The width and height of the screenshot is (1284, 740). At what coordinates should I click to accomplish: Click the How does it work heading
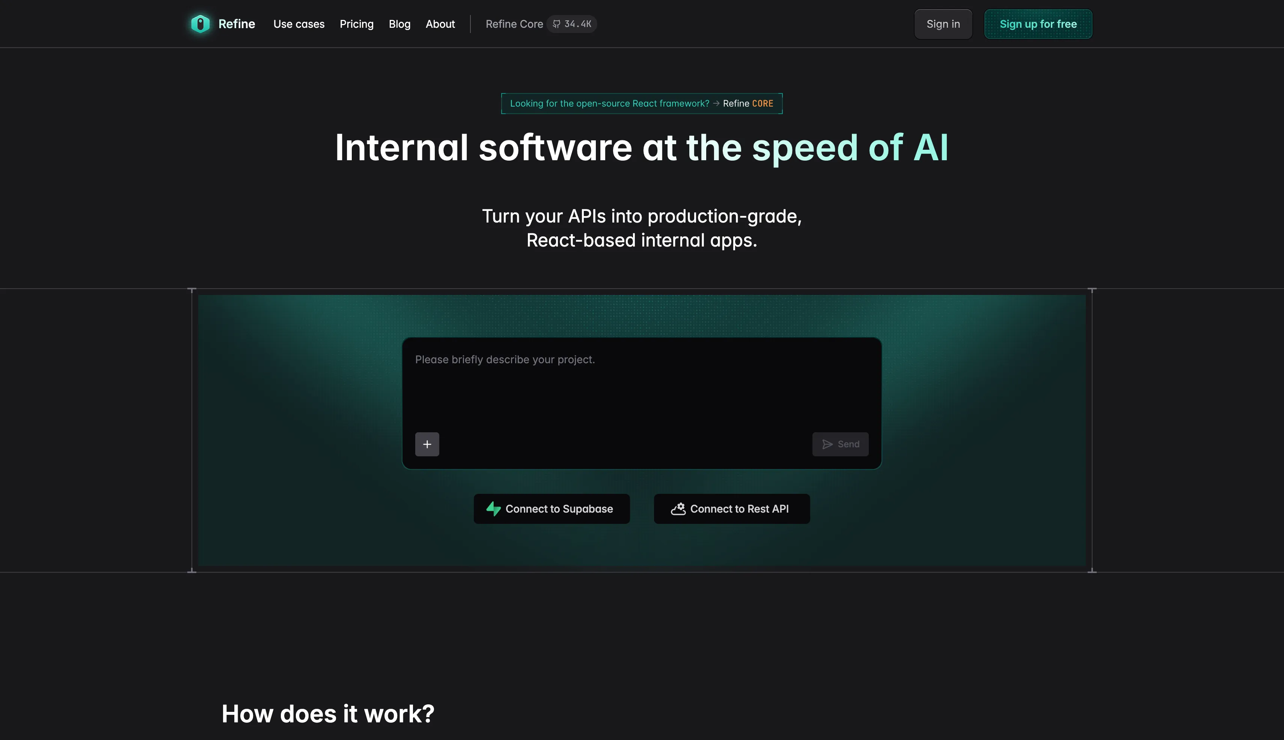point(327,714)
